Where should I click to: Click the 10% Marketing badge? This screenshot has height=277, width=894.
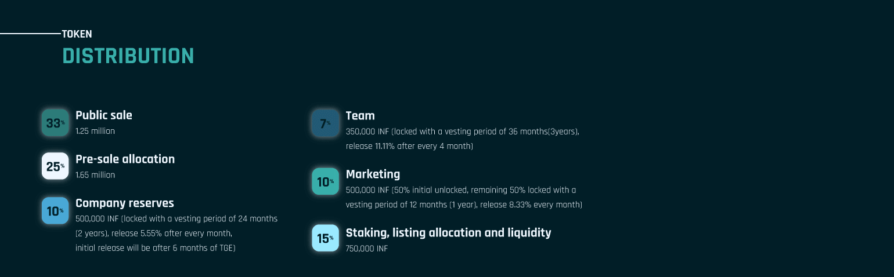click(x=325, y=181)
